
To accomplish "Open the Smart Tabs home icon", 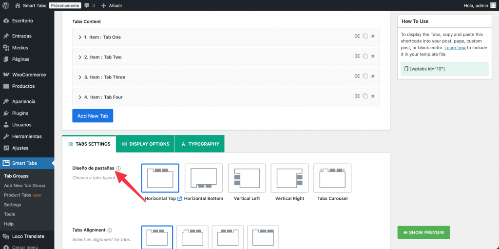I will point(18,5).
